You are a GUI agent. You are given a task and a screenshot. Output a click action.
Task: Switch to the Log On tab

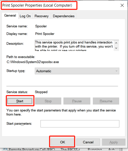coord(25,16)
